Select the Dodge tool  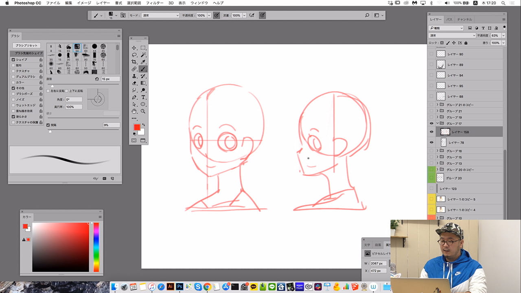point(143,90)
